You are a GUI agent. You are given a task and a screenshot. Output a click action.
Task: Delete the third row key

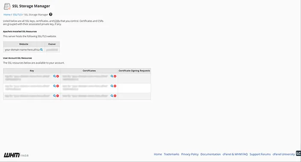tap(58, 96)
